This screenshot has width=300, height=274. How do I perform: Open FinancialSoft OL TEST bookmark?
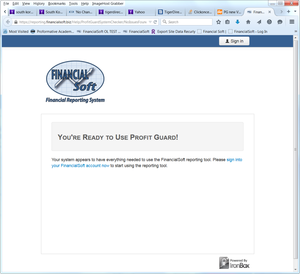click(99, 31)
